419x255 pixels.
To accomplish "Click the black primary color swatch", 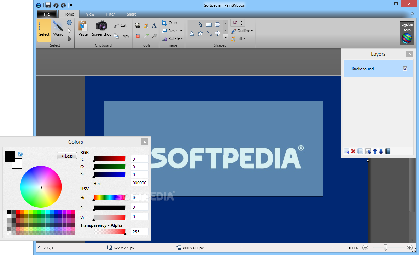I will (10, 156).
